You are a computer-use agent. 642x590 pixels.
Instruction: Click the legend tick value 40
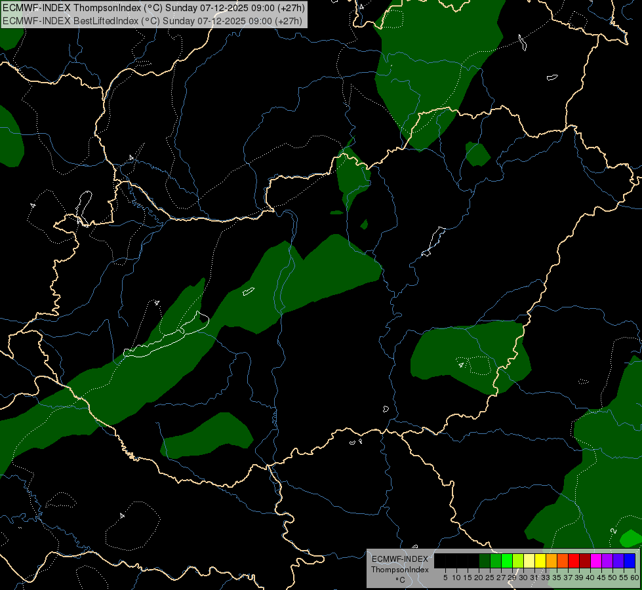coord(590,578)
